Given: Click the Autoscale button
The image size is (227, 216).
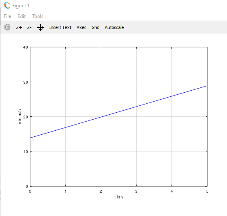Looking at the screenshot, I should (114, 27).
